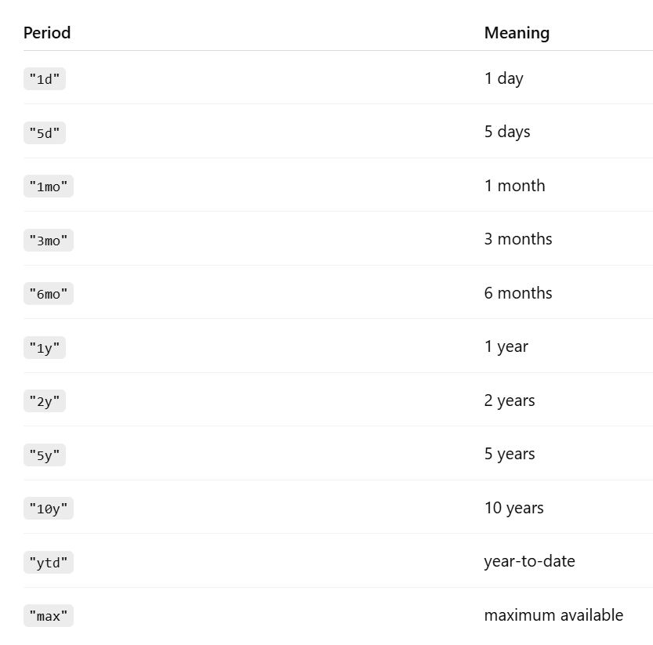The image size is (653, 645).
Task: Click the "5d" period code
Action: [45, 133]
